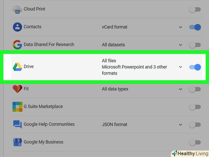The width and height of the screenshot is (209, 157).
Task: Click the Google G icon for Data Shared For Research
Action: [x=17, y=45]
